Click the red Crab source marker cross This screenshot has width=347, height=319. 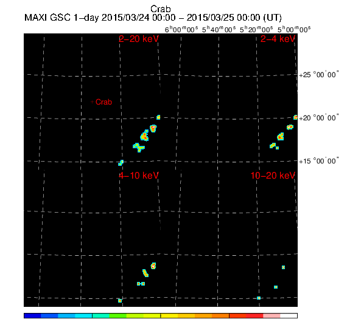[x=93, y=102]
